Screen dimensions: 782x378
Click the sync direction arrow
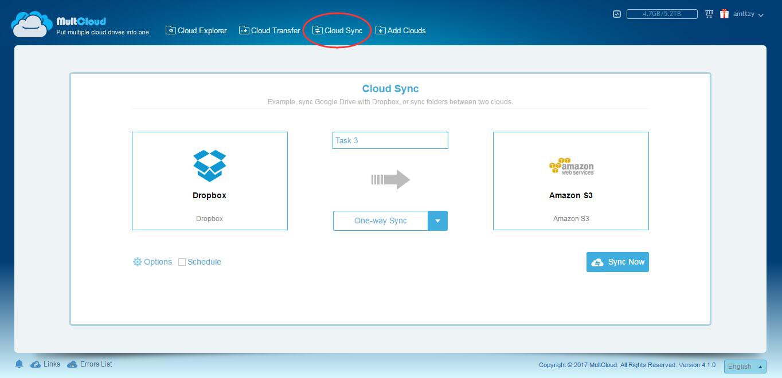pos(390,179)
